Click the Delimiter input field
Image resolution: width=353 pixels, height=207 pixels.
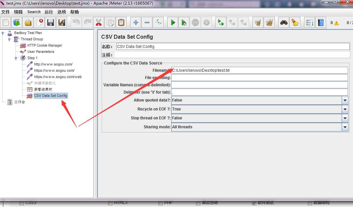[x=259, y=92]
